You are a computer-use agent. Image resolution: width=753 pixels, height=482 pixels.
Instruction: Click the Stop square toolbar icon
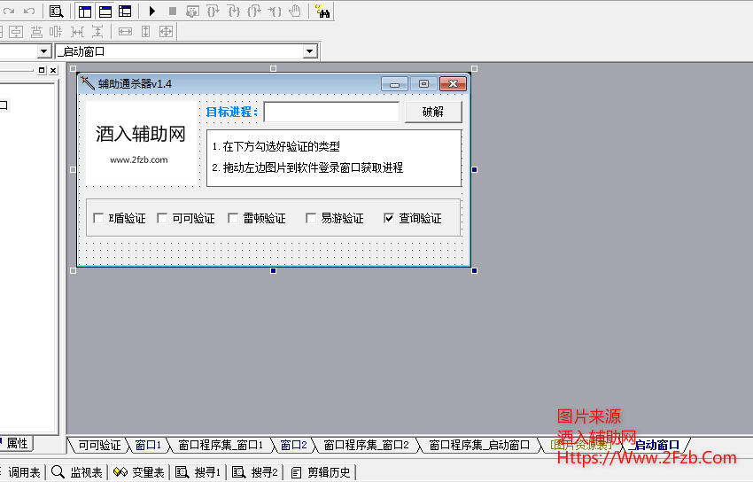click(173, 12)
